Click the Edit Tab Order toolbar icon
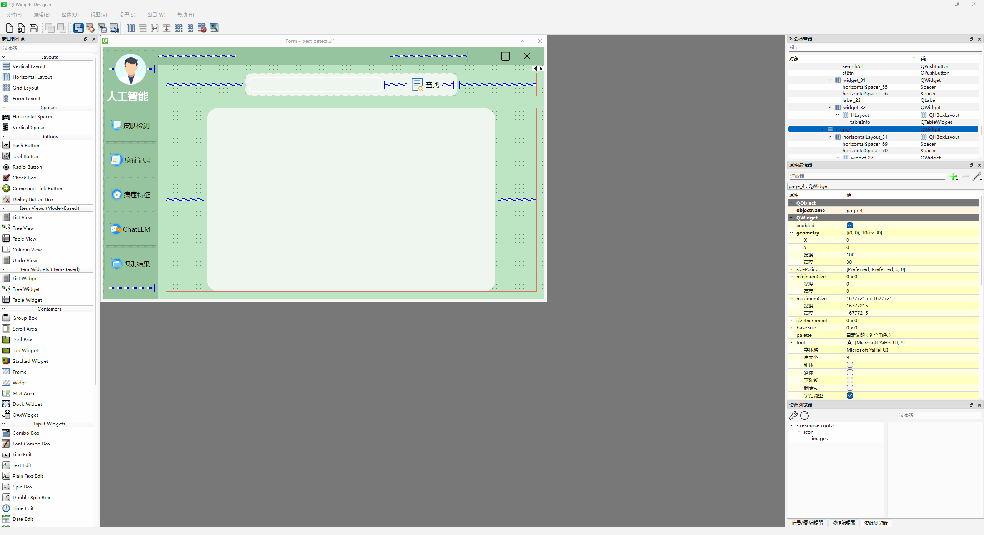Screen dimensions: 984x535 [114, 28]
